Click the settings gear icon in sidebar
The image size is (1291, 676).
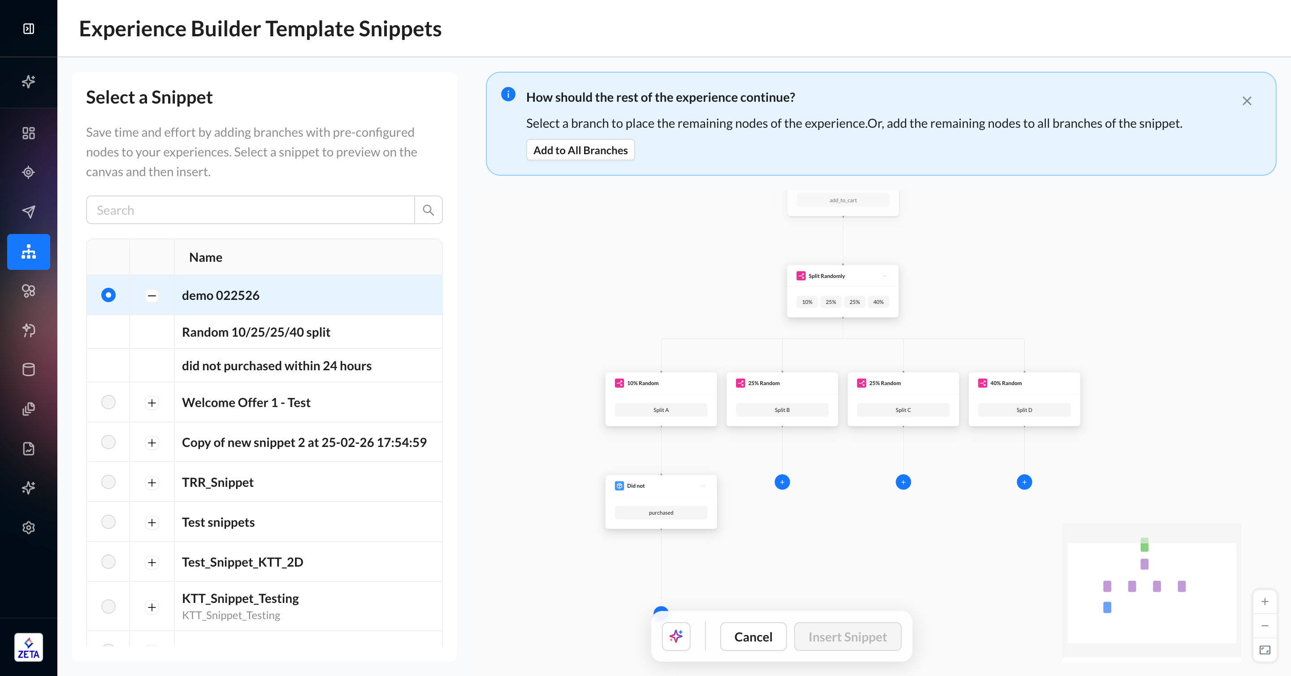click(29, 528)
